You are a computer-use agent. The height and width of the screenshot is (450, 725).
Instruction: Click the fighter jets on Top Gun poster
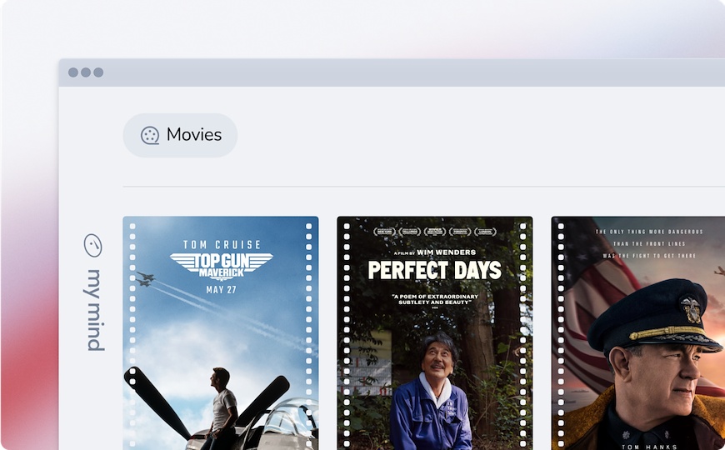[144, 278]
